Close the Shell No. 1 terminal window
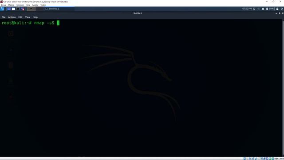Image resolution: width=284 pixels, height=160 pixels. (x=283, y=13)
